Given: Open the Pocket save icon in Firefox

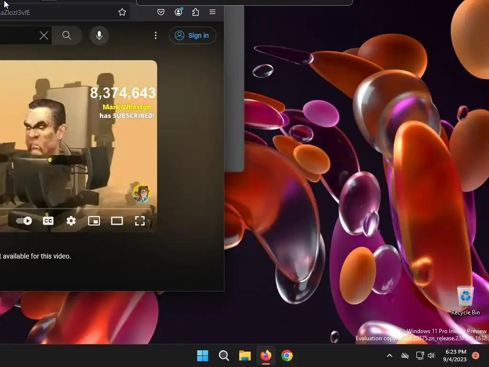Looking at the screenshot, I should [160, 12].
